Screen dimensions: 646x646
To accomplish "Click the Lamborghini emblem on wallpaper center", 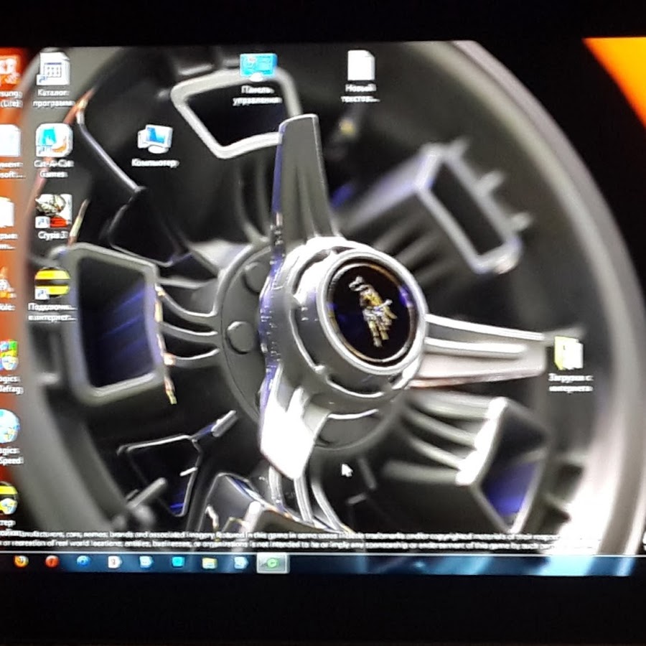I will (x=371, y=311).
